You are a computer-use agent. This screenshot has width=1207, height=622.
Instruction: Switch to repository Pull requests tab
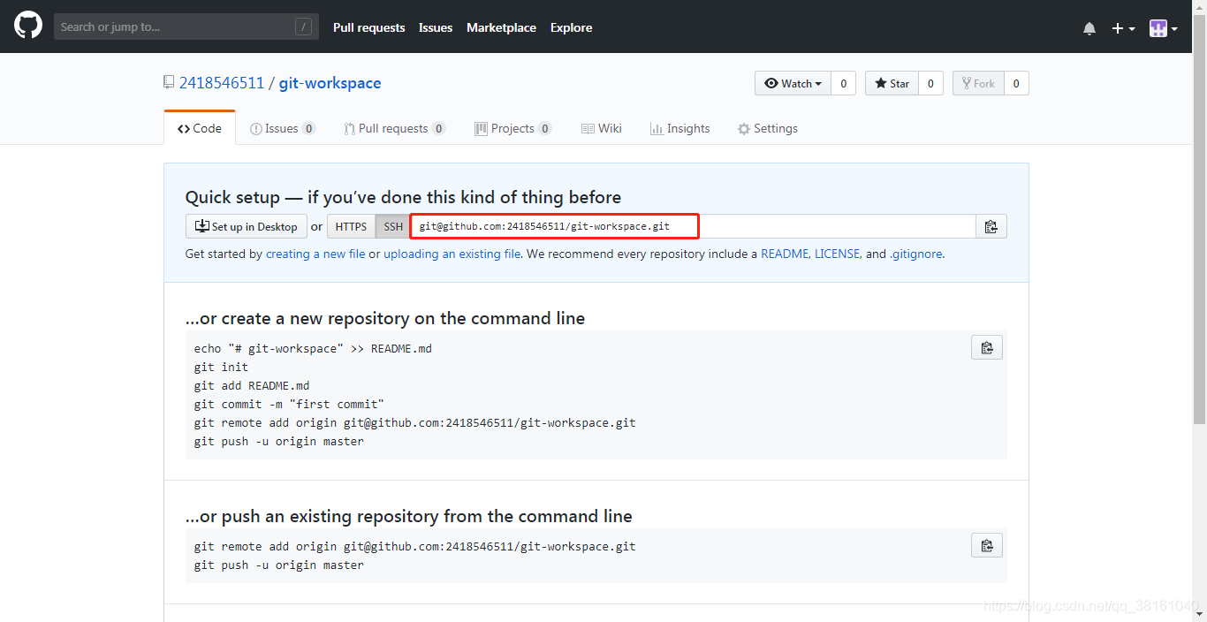click(394, 128)
